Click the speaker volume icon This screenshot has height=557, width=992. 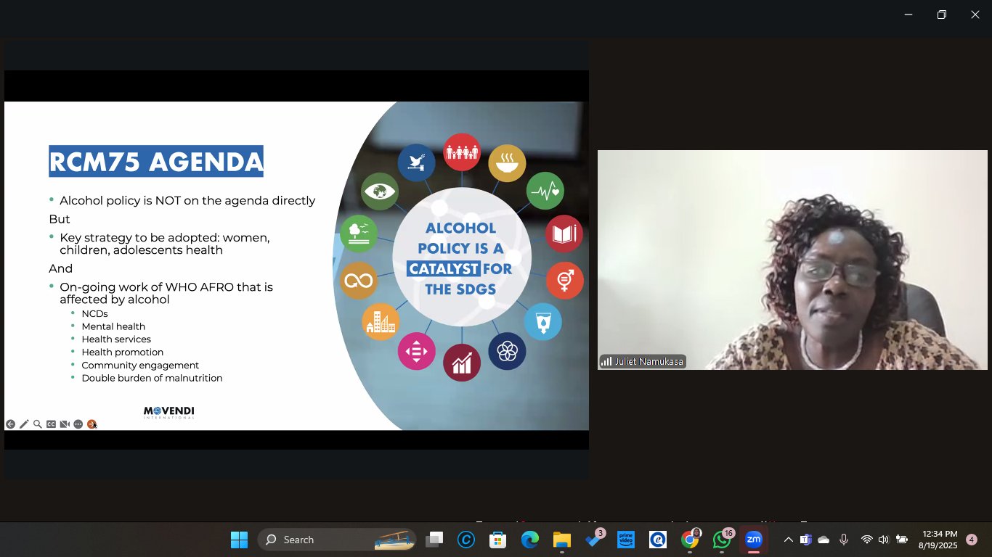pos(884,540)
